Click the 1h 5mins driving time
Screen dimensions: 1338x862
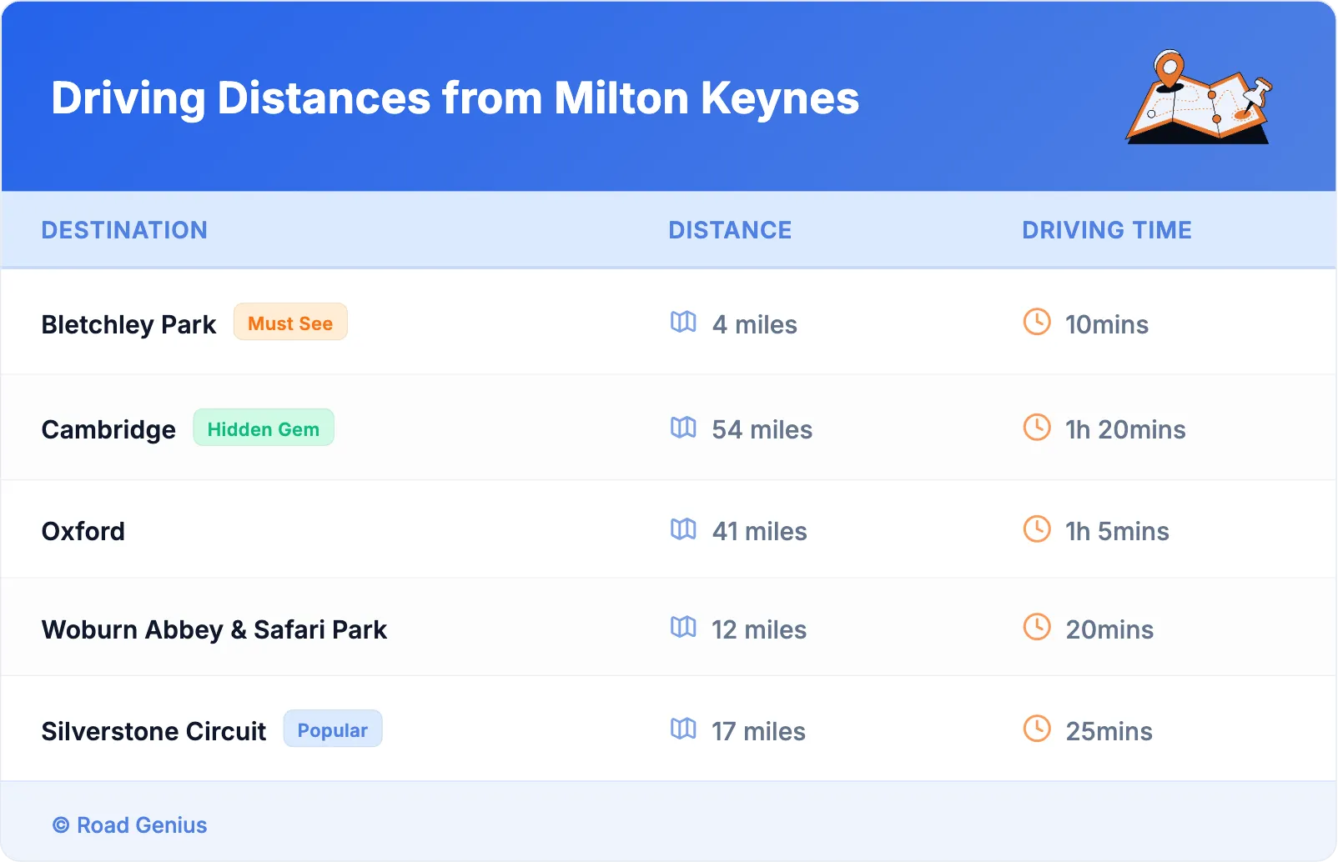click(1117, 531)
